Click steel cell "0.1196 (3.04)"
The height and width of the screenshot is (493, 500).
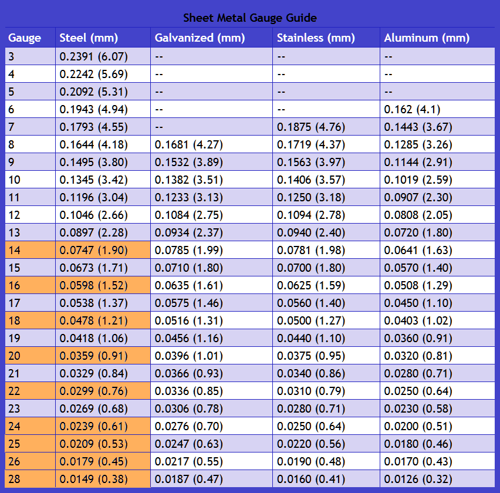coord(103,197)
